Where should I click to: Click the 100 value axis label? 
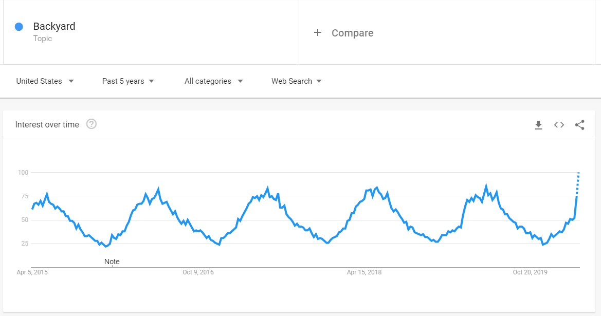23,172
